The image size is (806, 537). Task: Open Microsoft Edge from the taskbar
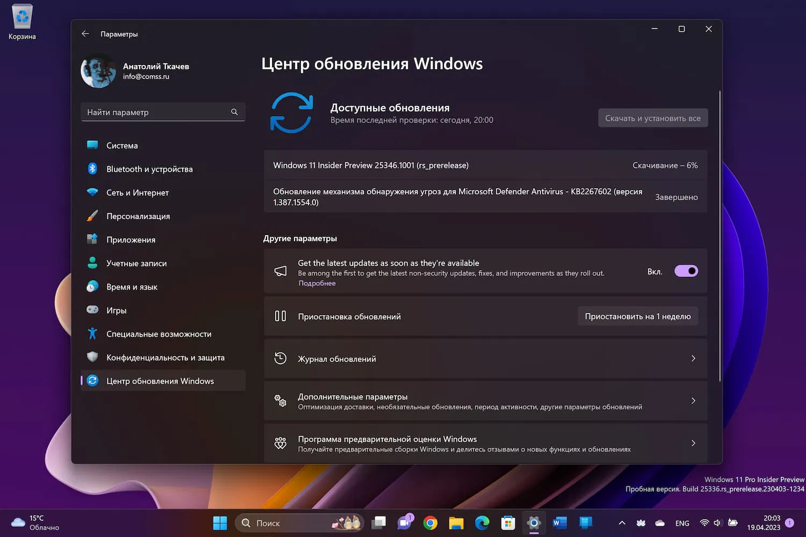(482, 523)
